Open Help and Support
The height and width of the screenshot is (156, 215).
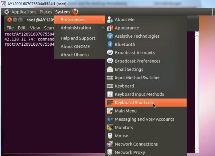click(78, 38)
